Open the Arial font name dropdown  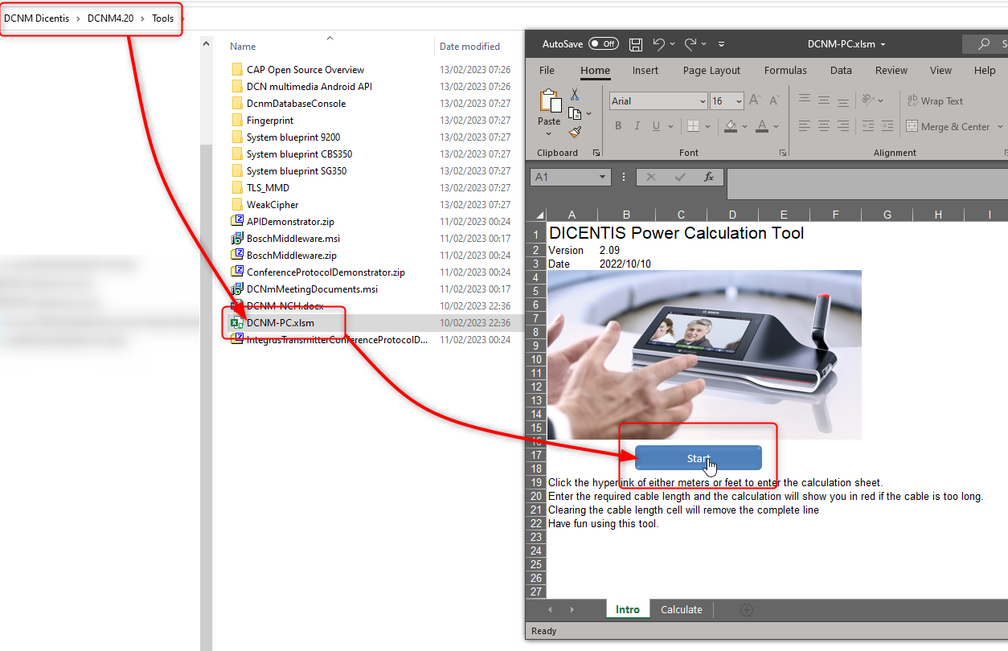pos(702,101)
